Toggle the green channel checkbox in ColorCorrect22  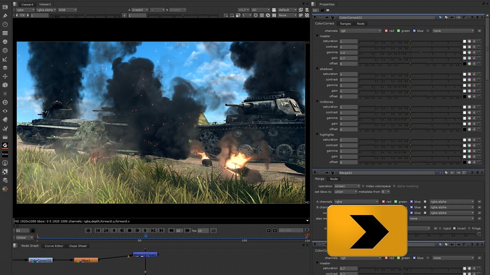click(x=399, y=31)
